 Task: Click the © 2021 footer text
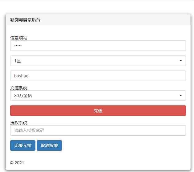click(x=17, y=163)
